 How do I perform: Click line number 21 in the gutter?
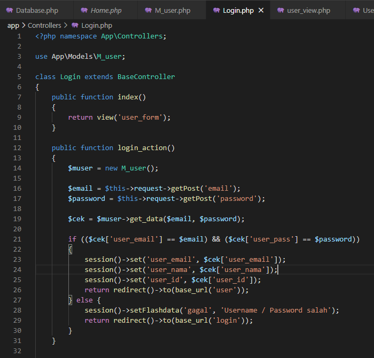coord(17,239)
